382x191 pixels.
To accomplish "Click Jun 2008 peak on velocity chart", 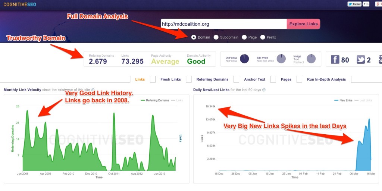I will (27, 111).
